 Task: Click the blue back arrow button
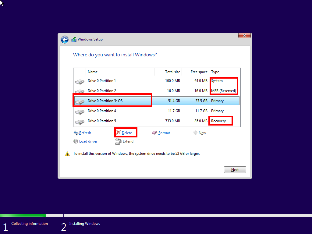[x=65, y=40]
